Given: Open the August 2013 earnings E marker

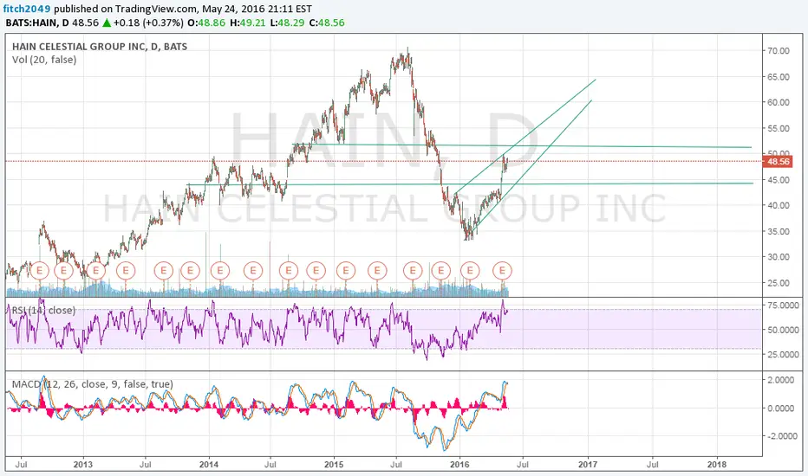Looking at the screenshot, I should click(164, 270).
